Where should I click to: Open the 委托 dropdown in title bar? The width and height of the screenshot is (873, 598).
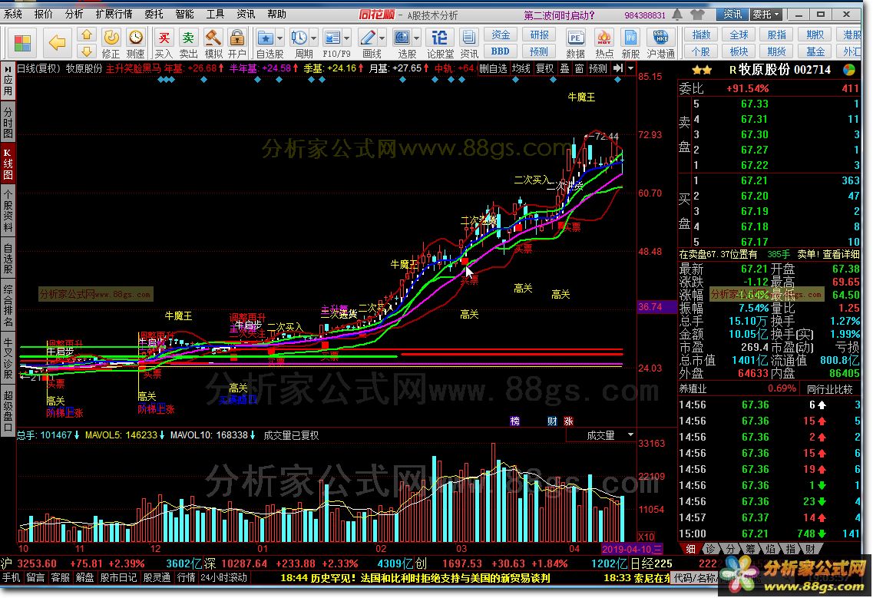click(767, 15)
